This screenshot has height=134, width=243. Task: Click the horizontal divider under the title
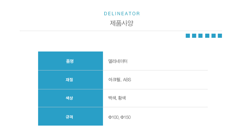pos(121,31)
